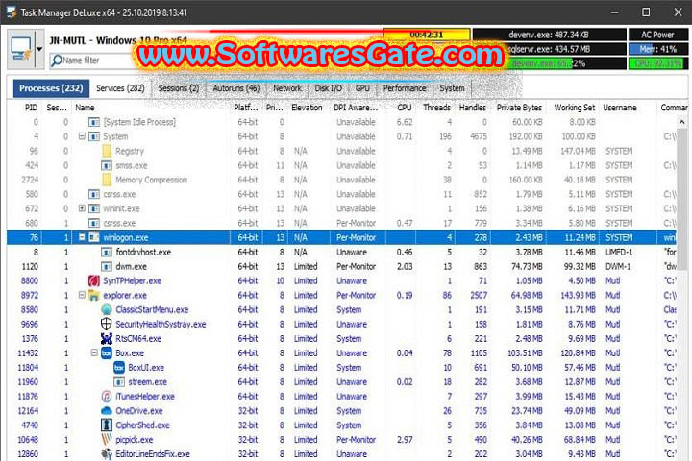692x461 pixels.
Task: Click the computer monitor icon button
Action: point(21,49)
